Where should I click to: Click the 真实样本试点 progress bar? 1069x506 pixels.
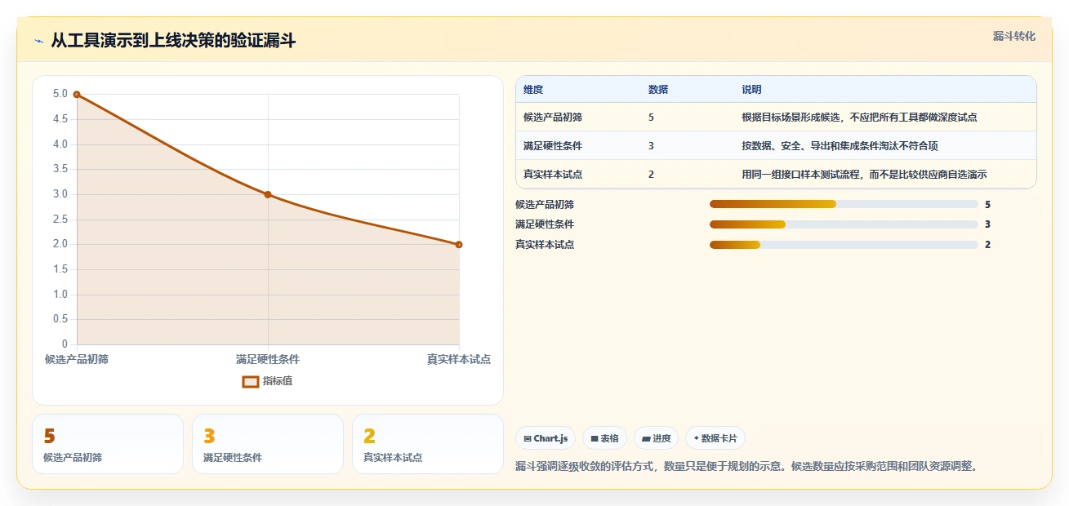[x=844, y=245]
